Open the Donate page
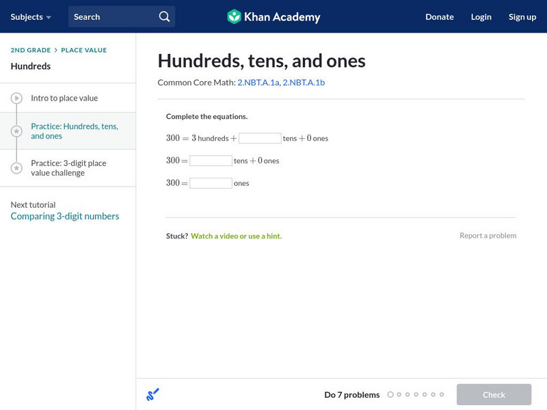 pyautogui.click(x=439, y=16)
